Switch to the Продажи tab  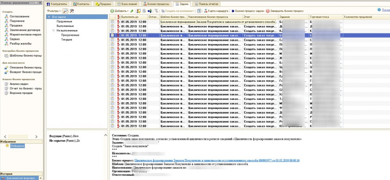tap(104, 4)
